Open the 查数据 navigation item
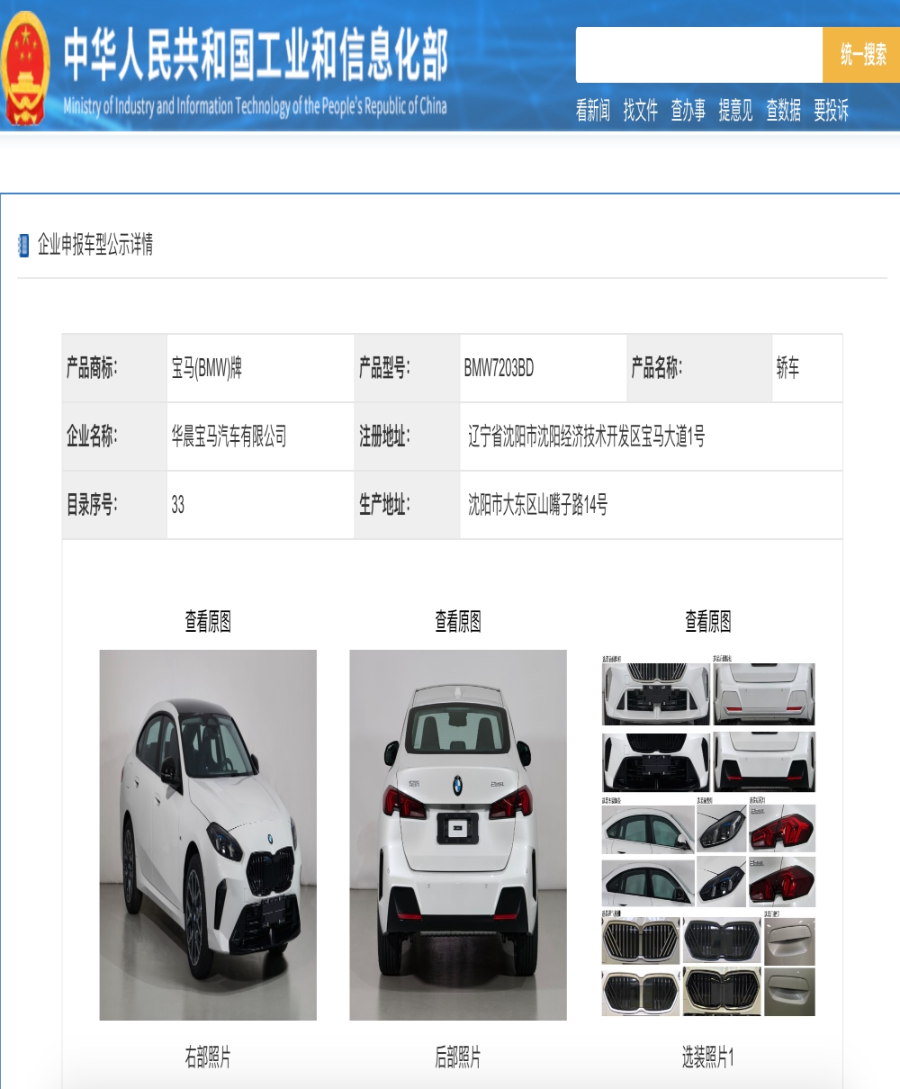This screenshot has width=900, height=1089. (783, 111)
